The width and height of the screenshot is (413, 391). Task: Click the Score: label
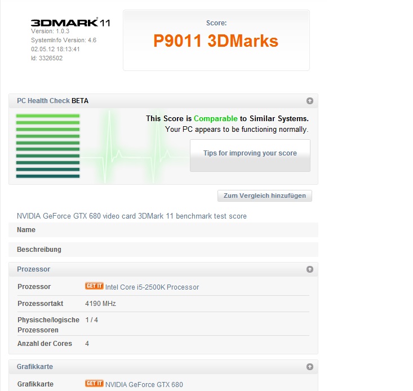coord(216,23)
